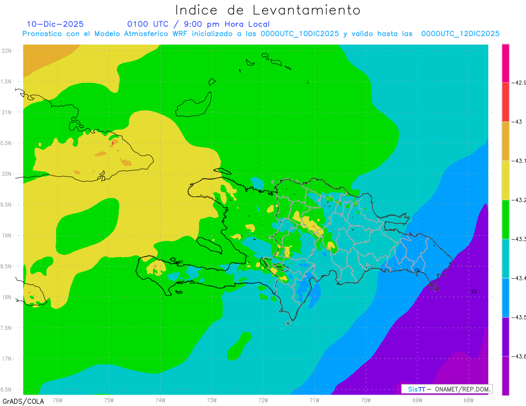Pick the purple colorbar swatch below -43.5
This screenshot has width=526, height=406.
point(505,336)
